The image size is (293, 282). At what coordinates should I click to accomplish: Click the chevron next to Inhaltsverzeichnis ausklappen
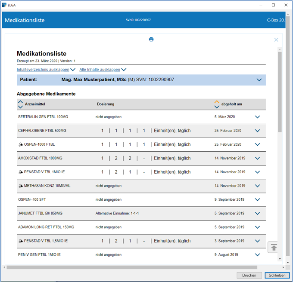tap(73, 70)
